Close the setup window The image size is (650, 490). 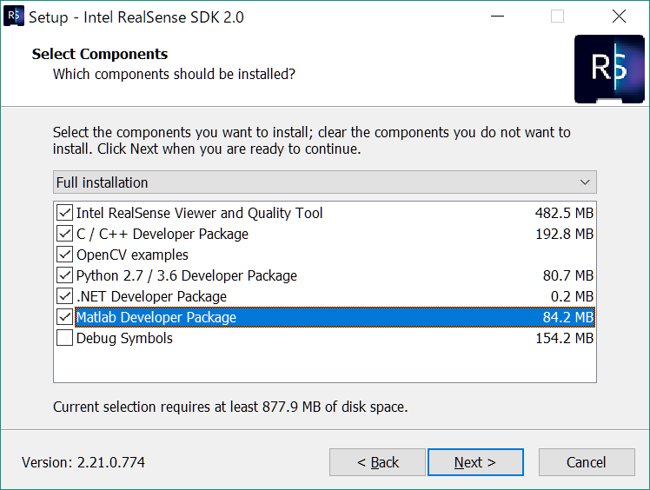[x=619, y=17]
